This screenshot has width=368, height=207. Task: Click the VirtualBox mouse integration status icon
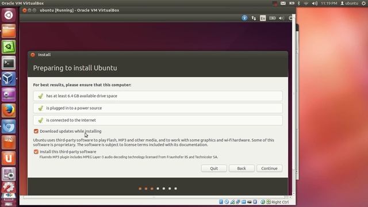click(263, 202)
